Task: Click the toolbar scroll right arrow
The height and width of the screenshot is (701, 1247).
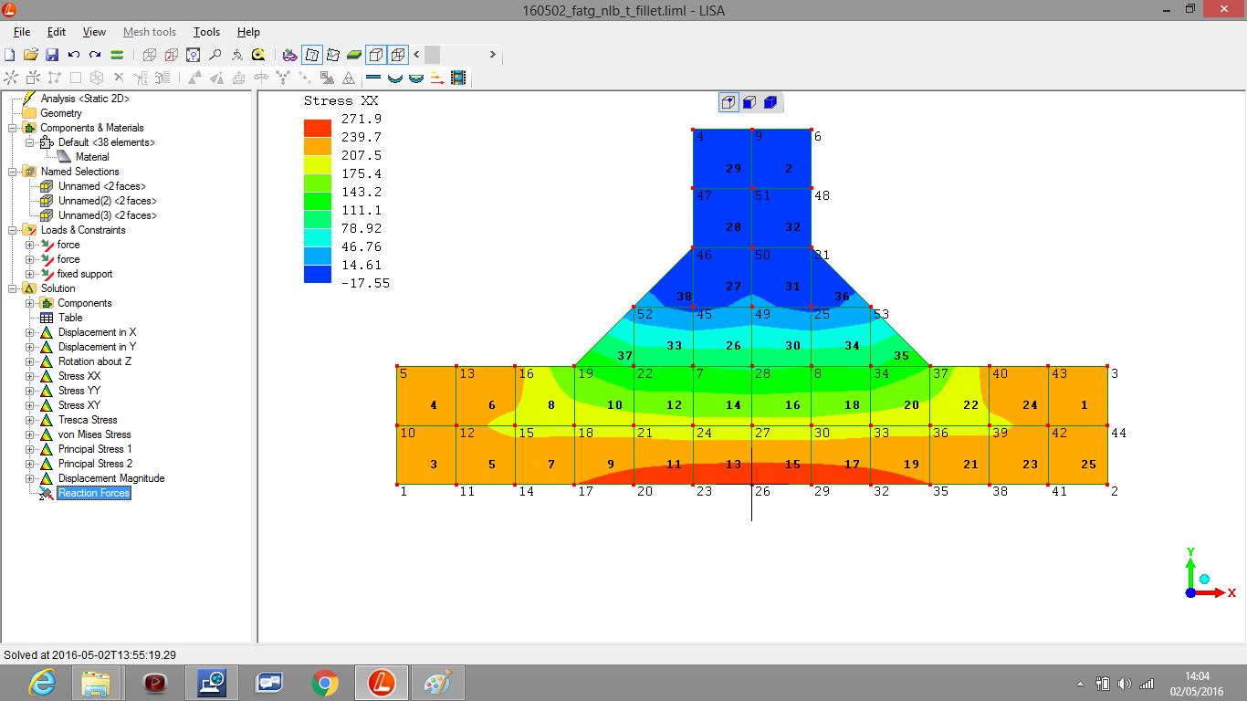Action: [x=492, y=55]
